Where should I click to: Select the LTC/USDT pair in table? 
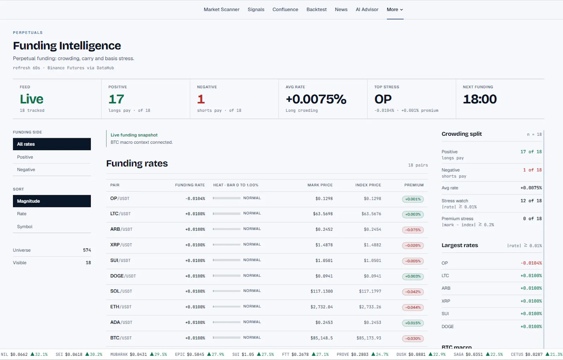(267, 214)
